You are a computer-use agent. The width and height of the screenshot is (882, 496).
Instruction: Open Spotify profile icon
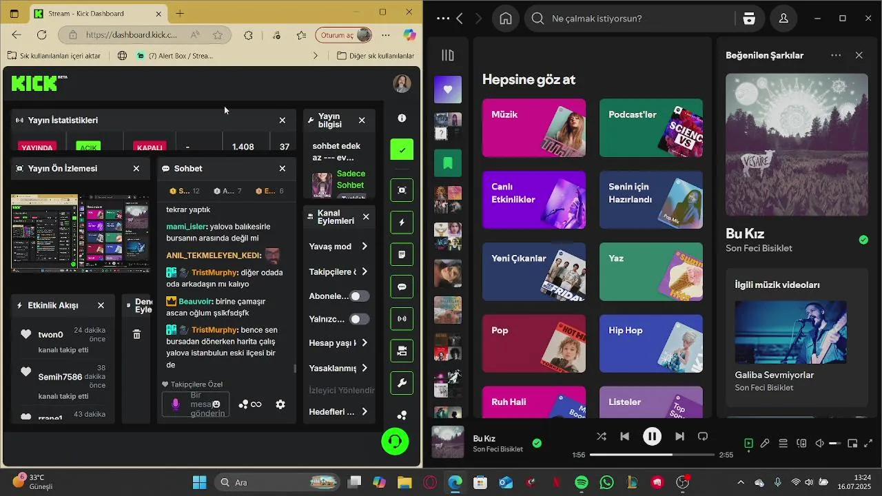[x=783, y=19]
